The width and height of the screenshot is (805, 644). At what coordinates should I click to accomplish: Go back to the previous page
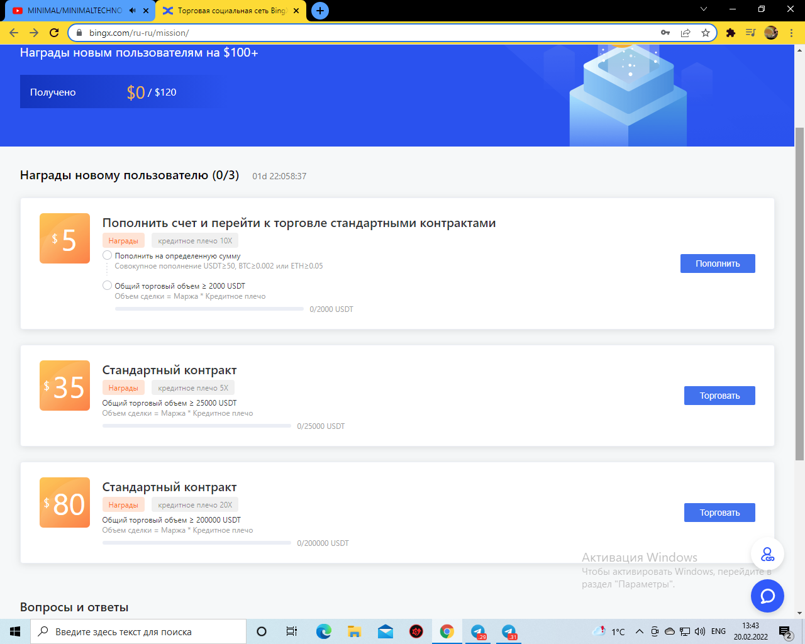(x=14, y=33)
